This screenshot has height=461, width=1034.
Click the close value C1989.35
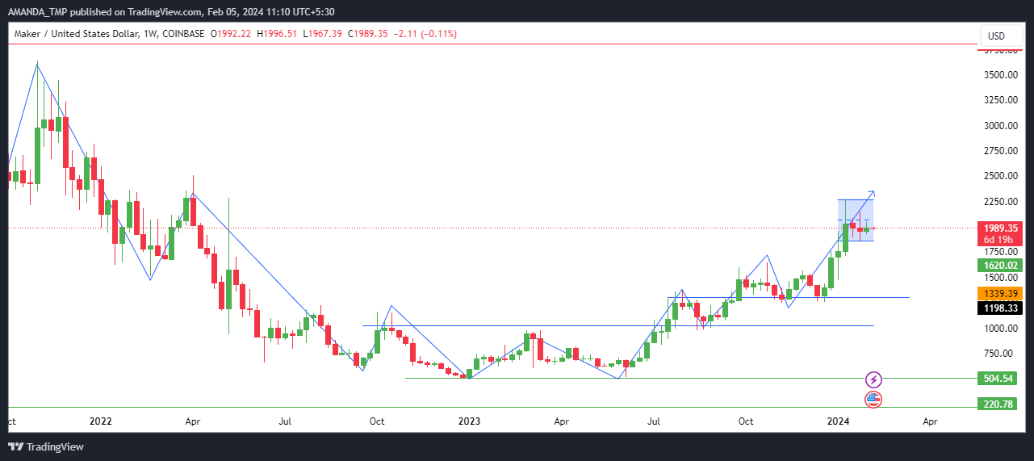coord(370,34)
